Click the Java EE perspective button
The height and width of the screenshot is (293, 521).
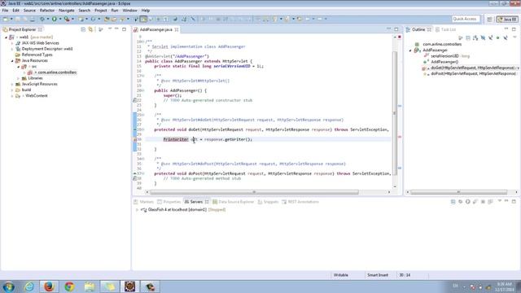[x=506, y=20]
